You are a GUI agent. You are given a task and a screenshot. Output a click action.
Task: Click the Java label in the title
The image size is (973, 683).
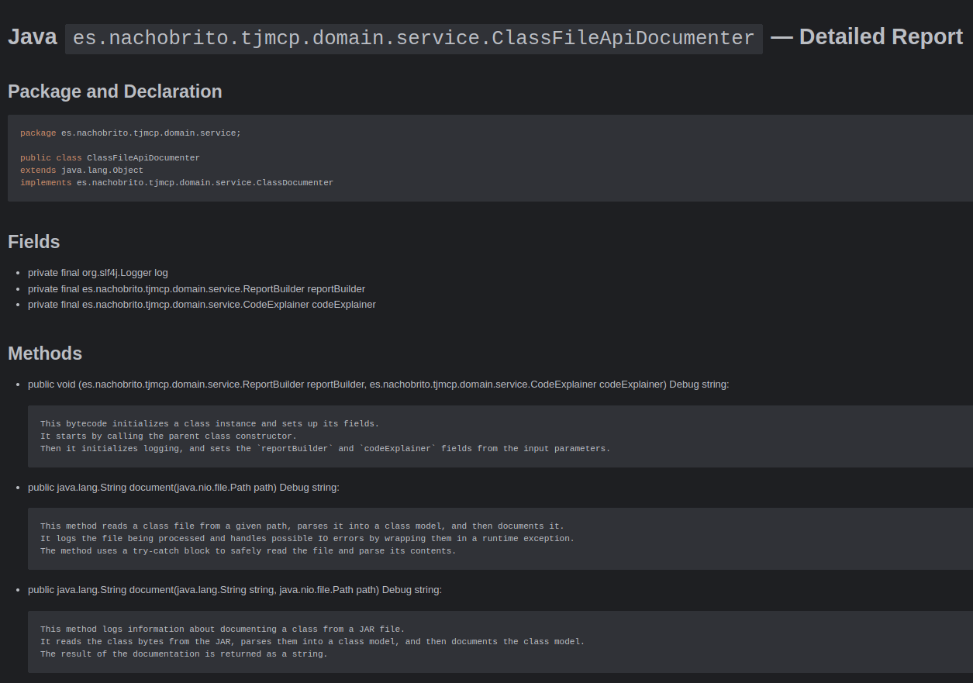(x=31, y=36)
